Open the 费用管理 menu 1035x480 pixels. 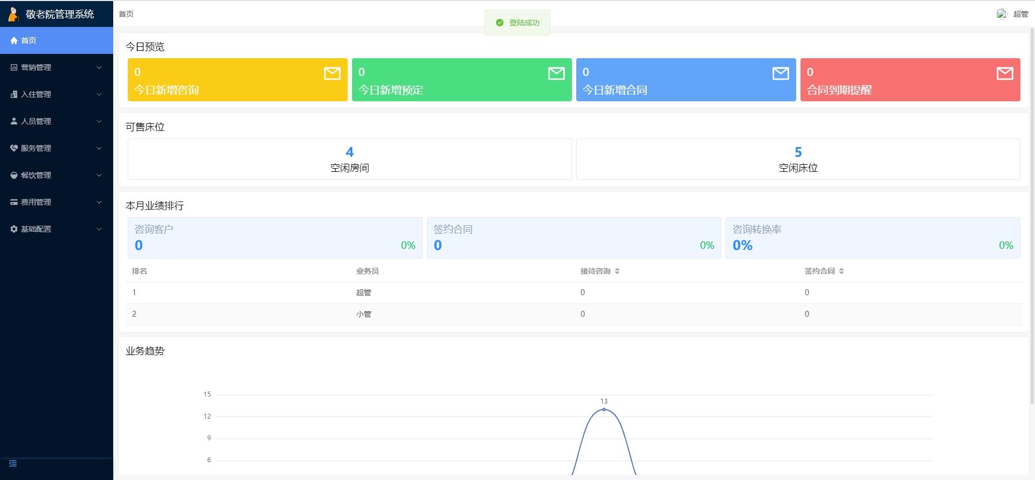[36, 202]
